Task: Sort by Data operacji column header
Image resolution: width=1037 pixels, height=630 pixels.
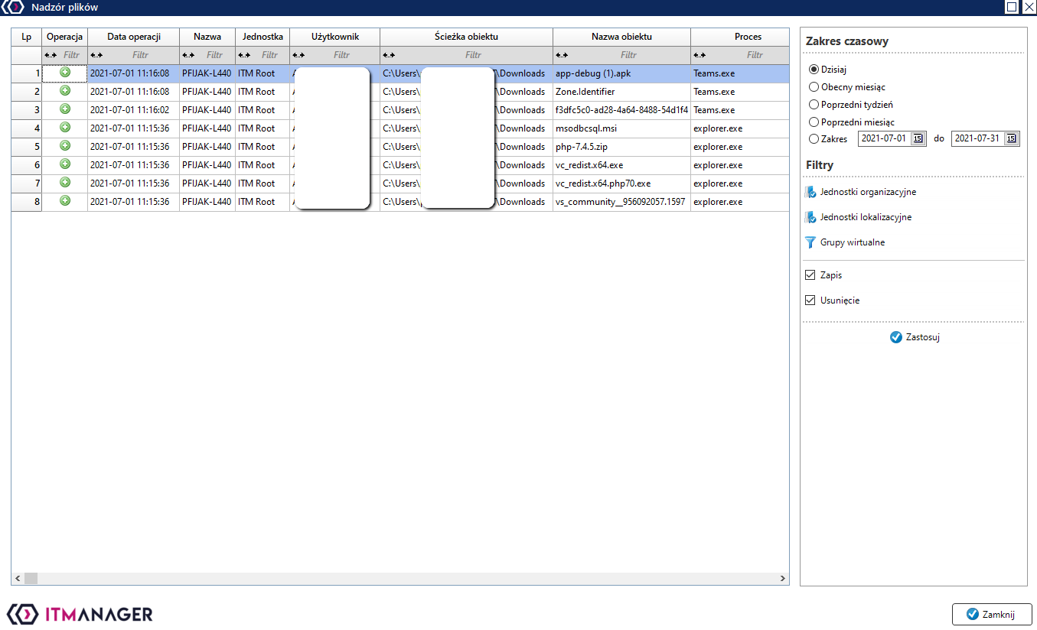Action: [x=133, y=37]
